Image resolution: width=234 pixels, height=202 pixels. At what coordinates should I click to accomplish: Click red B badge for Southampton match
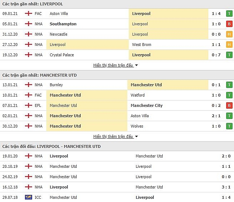(x=229, y=24)
